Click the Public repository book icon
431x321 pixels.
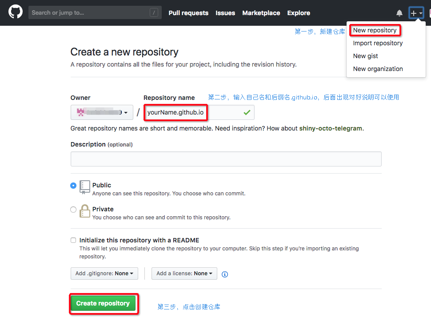pyautogui.click(x=85, y=187)
